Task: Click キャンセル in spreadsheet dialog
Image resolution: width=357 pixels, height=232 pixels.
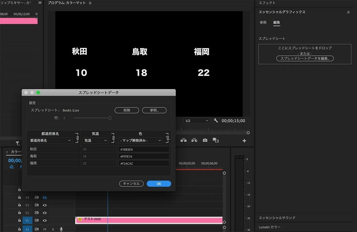Action: 131,183
